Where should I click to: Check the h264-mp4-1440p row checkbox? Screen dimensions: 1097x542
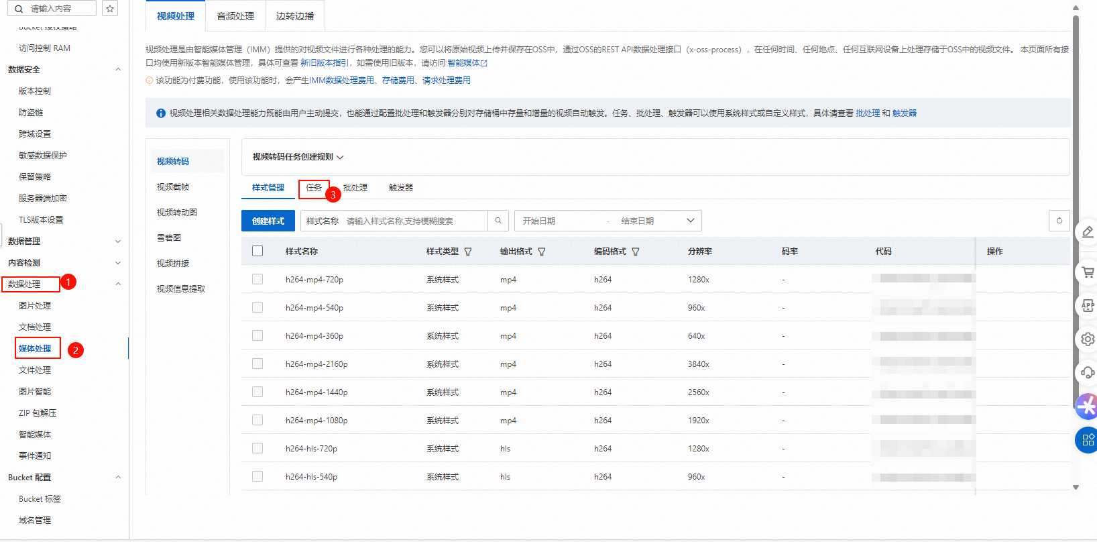[257, 392]
